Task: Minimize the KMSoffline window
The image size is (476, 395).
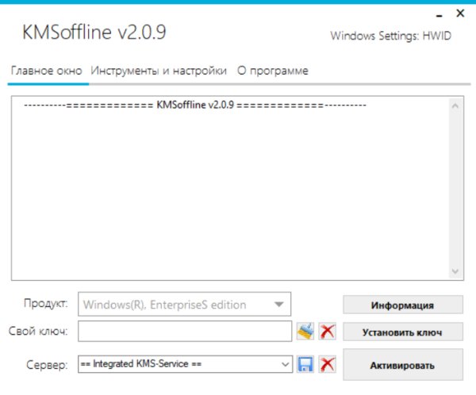Action: point(440,15)
